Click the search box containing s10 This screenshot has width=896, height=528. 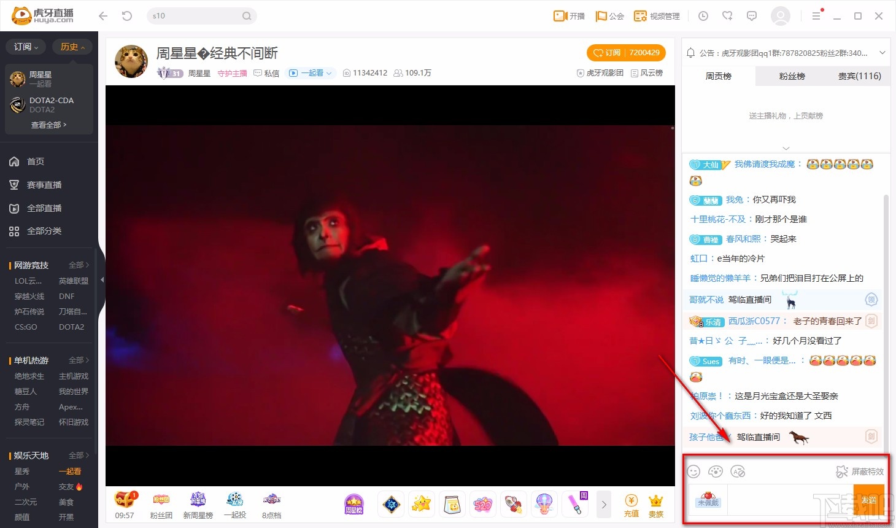coord(201,16)
